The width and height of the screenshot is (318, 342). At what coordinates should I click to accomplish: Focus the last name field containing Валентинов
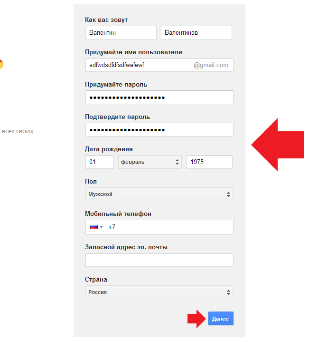pos(196,33)
